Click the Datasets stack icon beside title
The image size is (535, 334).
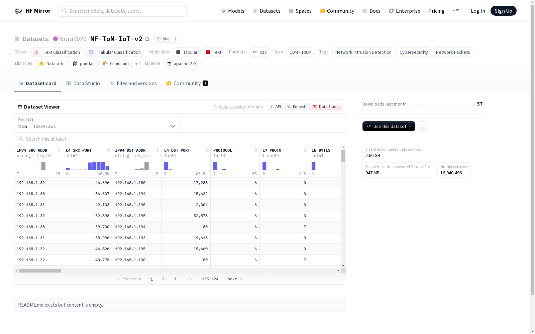[17, 39]
